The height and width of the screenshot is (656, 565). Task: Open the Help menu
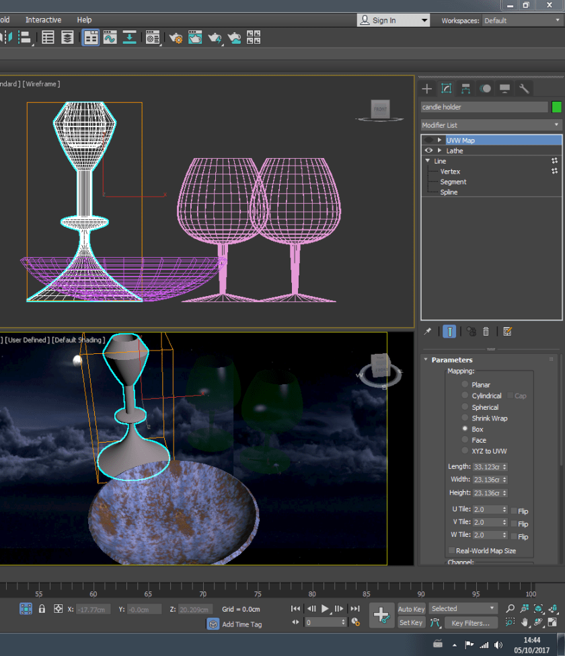point(84,20)
